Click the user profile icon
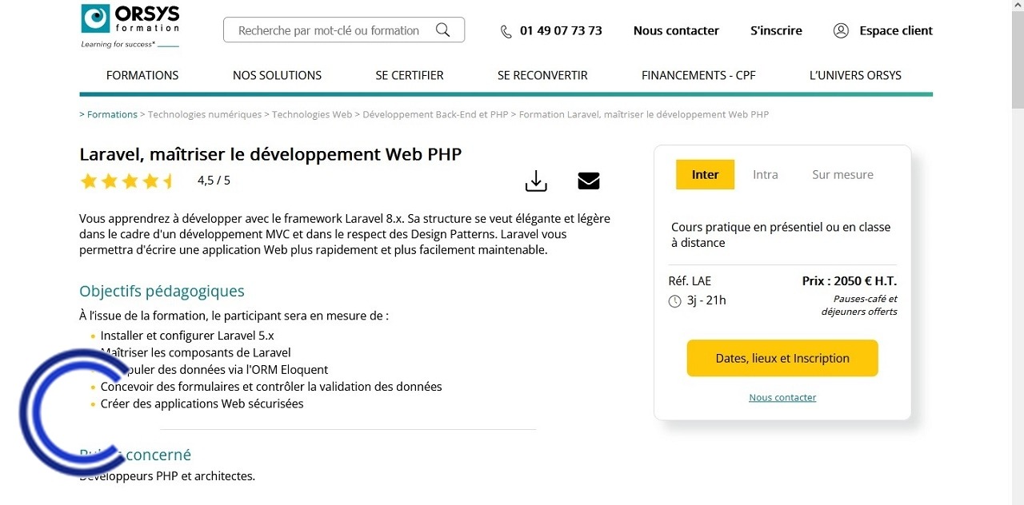The width and height of the screenshot is (1024, 505). tap(841, 30)
